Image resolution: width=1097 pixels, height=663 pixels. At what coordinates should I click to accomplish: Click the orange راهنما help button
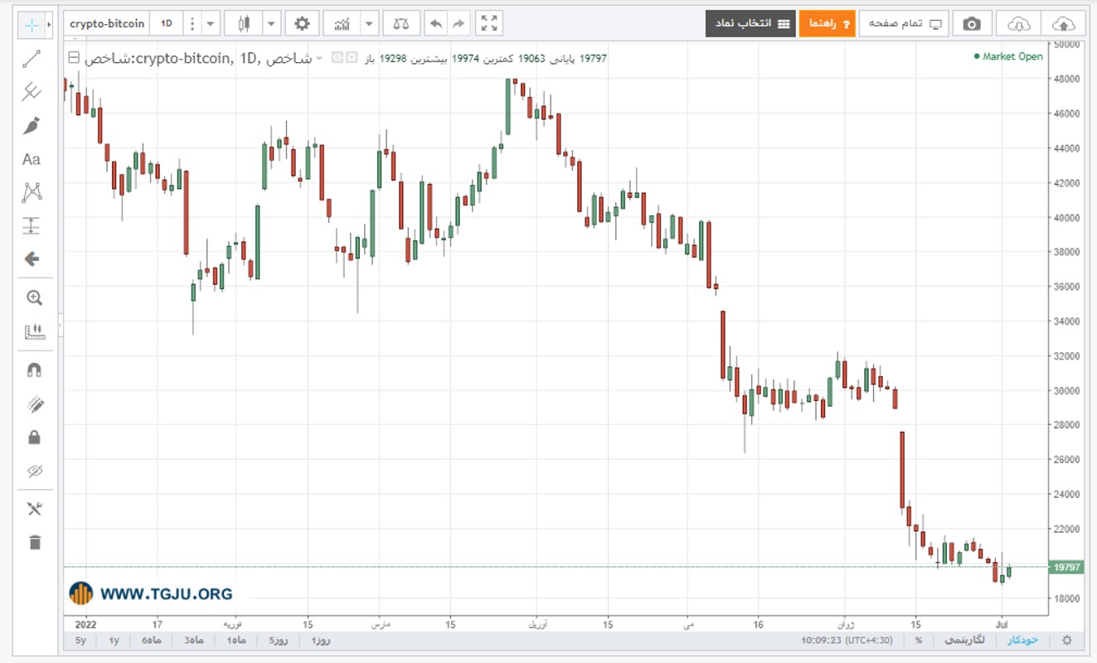827,23
